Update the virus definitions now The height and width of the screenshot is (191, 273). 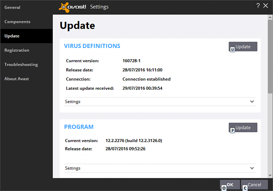coord(243,46)
